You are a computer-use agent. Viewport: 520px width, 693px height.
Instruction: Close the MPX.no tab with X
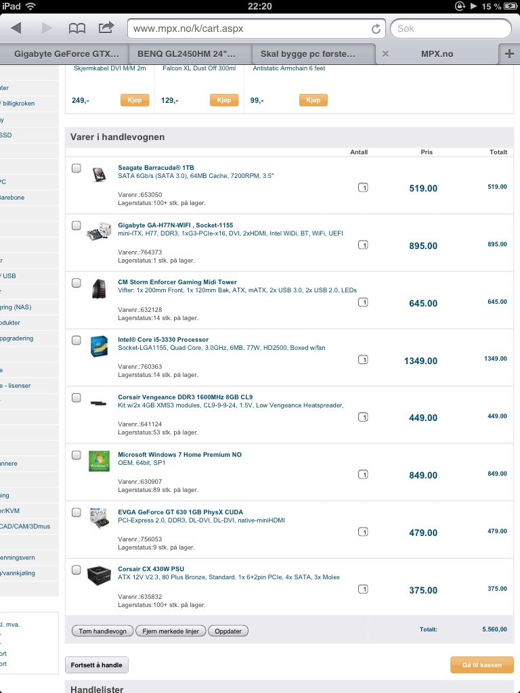[385, 54]
